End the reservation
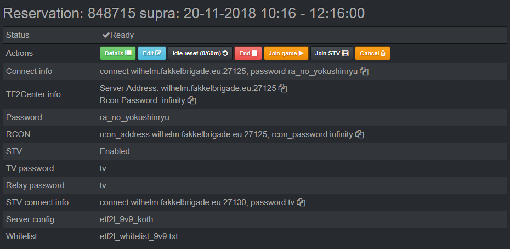Viewport: 510px width, 249px height. pyautogui.click(x=248, y=53)
